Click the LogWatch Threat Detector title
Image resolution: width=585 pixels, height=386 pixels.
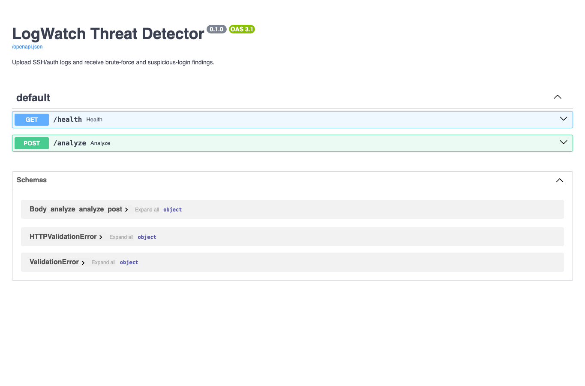(108, 34)
